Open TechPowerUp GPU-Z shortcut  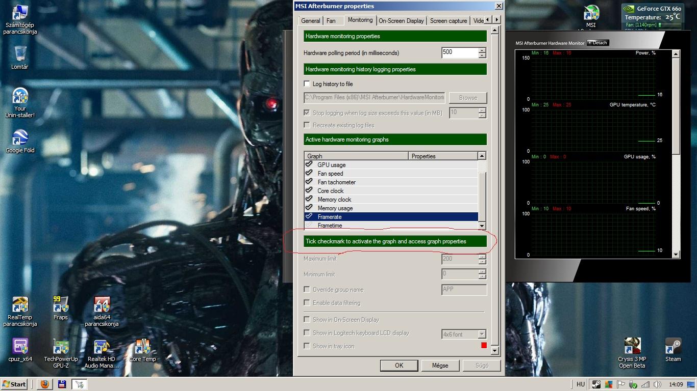click(x=61, y=353)
